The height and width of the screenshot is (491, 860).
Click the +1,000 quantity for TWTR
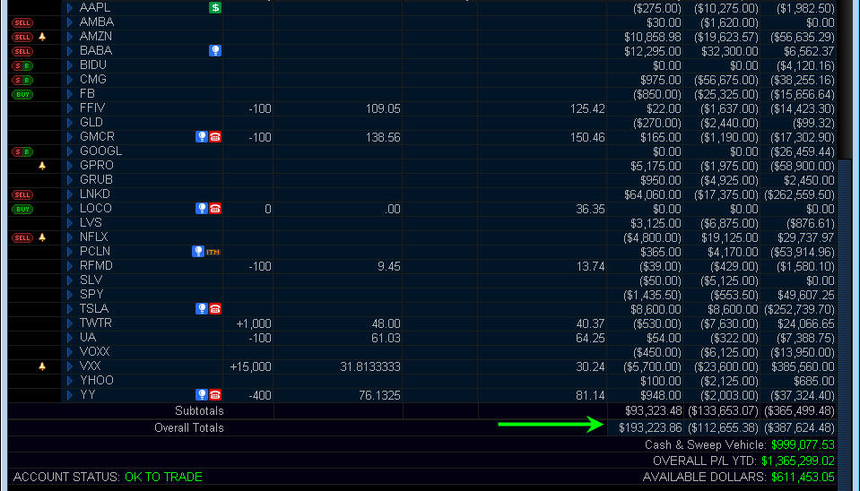(x=254, y=323)
